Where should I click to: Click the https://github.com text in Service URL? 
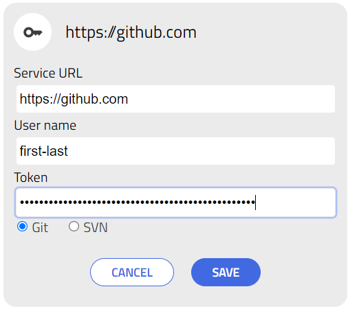pyautogui.click(x=74, y=100)
